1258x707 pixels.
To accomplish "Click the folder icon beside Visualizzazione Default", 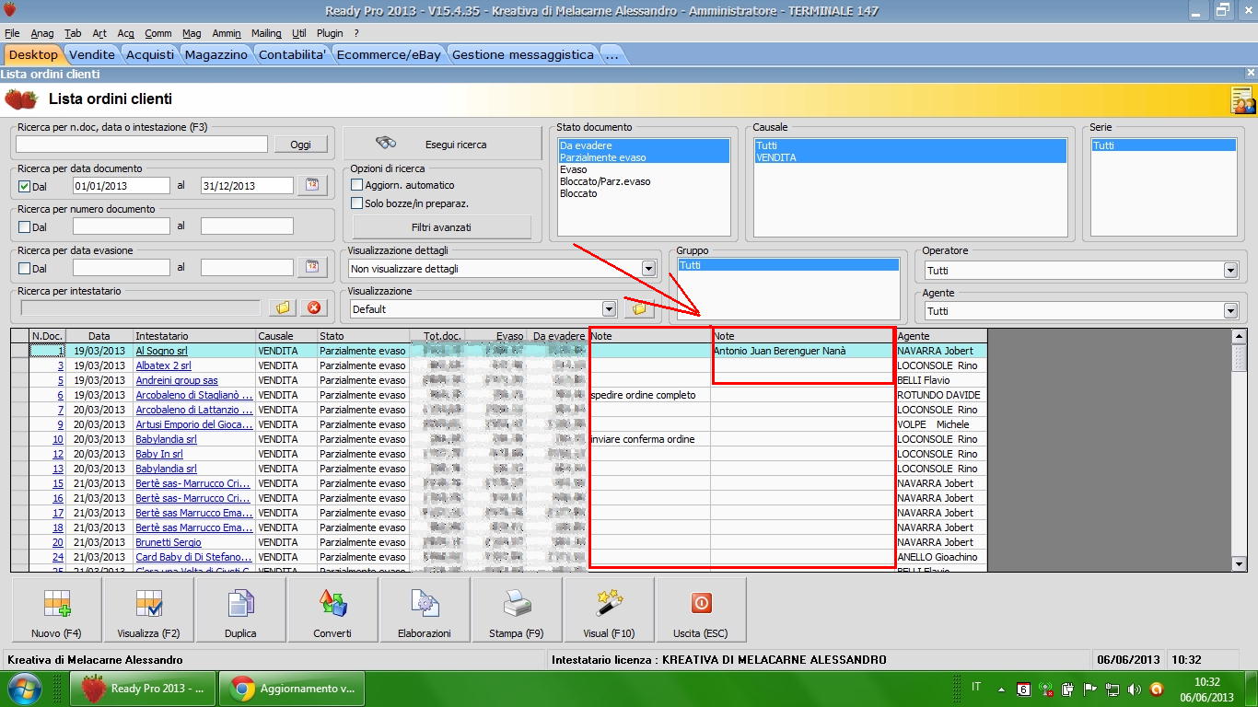I will pyautogui.click(x=638, y=308).
